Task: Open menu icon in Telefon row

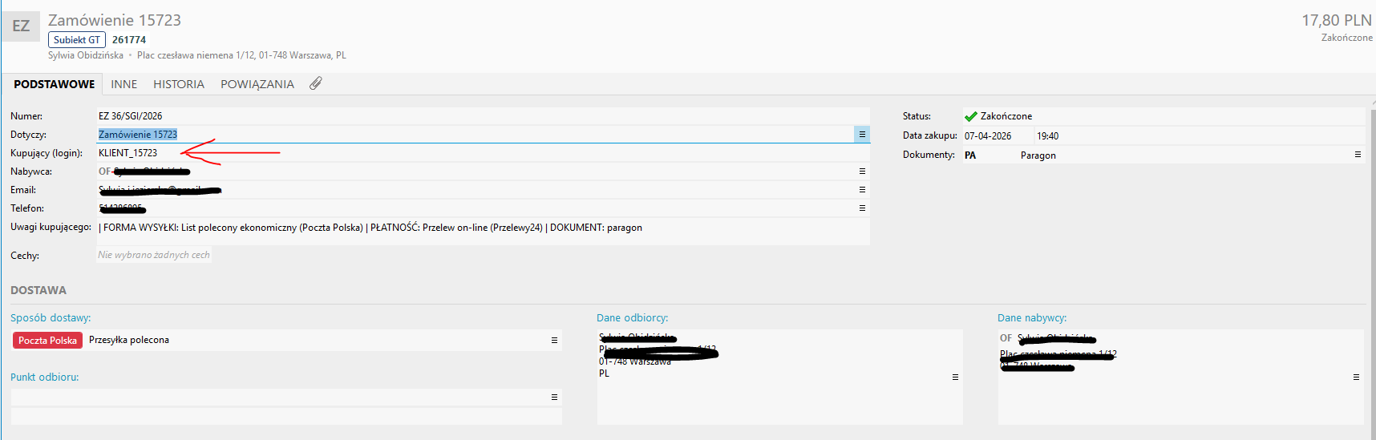Action: pyautogui.click(x=862, y=208)
